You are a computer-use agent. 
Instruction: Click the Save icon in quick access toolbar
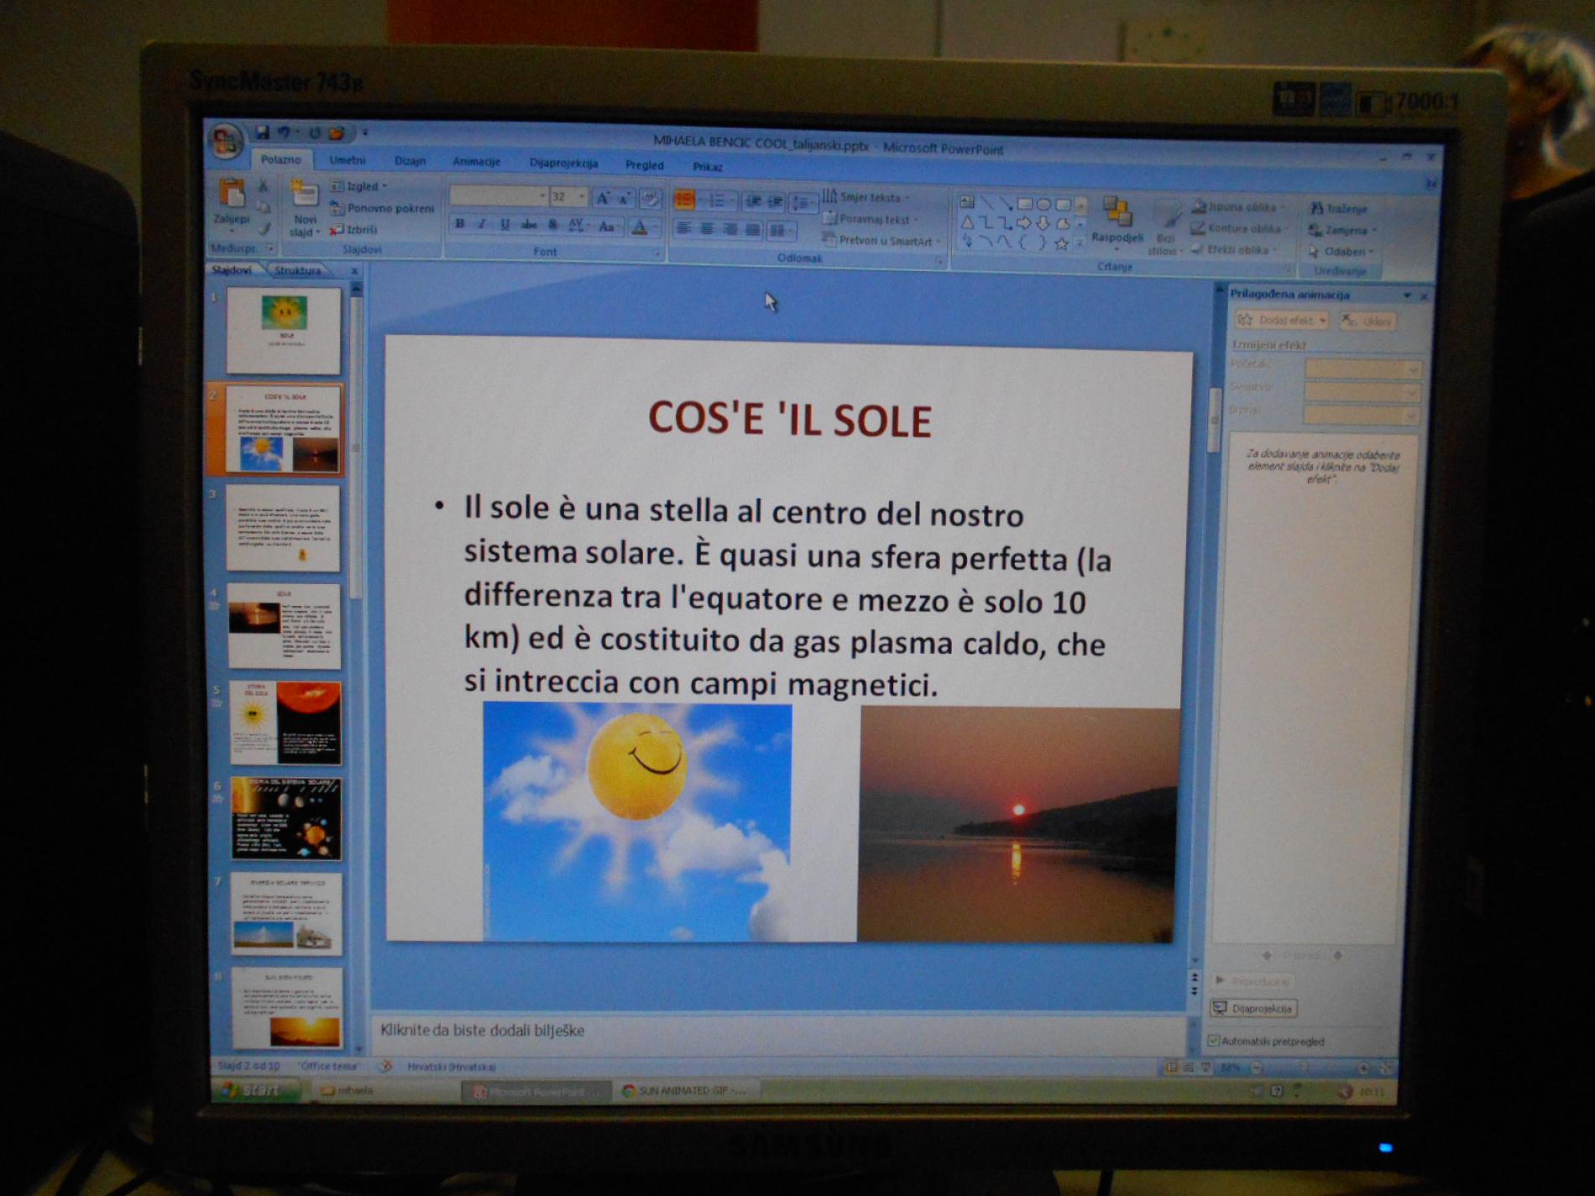(262, 133)
